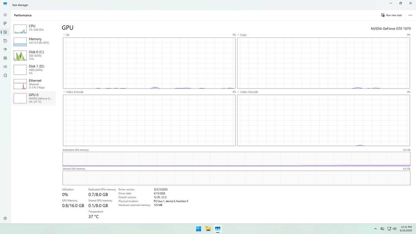
Task: Click the Task Manager taskbar icon
Action: click(218, 229)
